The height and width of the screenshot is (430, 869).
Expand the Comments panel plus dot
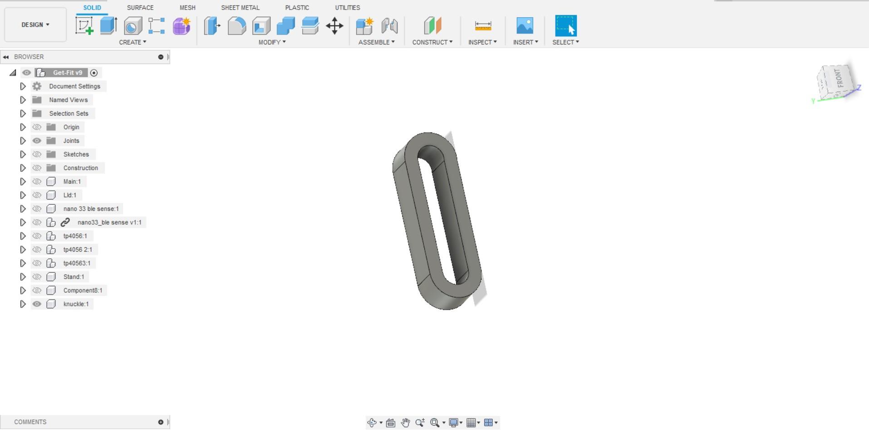pyautogui.click(x=161, y=422)
